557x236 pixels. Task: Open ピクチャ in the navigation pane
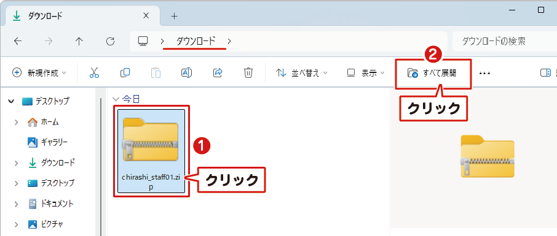[x=46, y=224]
